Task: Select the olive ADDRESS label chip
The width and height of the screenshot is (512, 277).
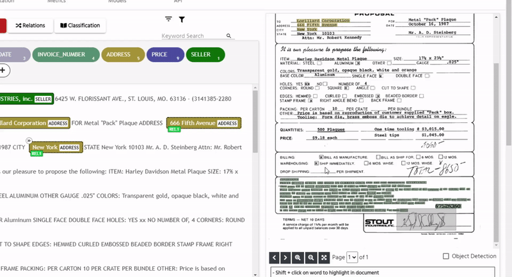Action: click(123, 55)
